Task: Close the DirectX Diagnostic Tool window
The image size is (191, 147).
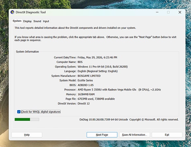Action: (x=180, y=12)
